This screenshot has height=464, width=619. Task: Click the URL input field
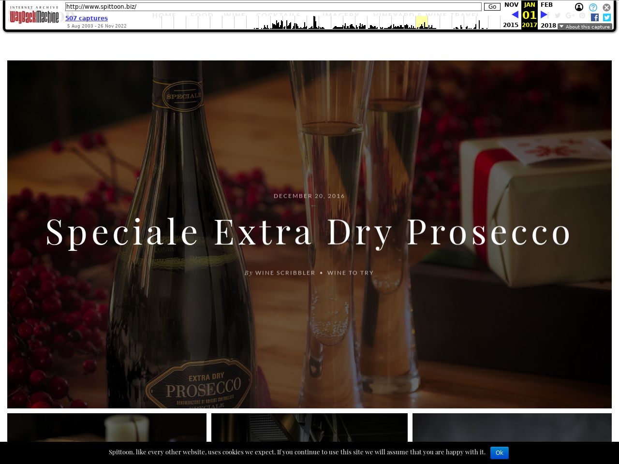click(273, 7)
